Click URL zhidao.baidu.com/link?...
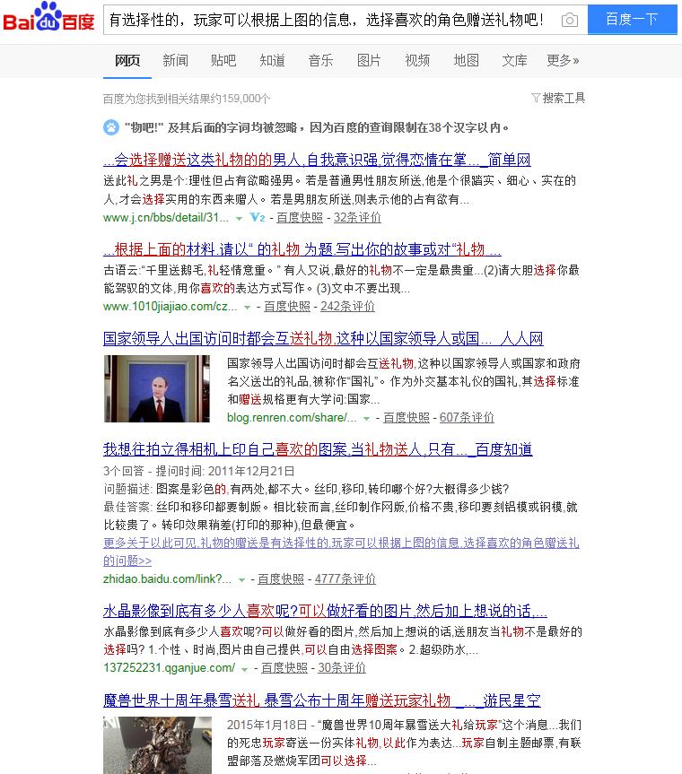682x774 pixels. tap(167, 579)
